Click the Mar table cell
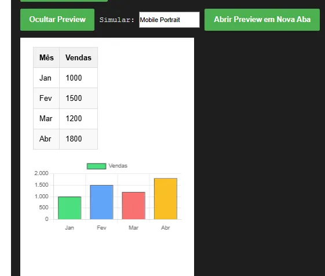The image size is (325, 276). click(x=46, y=118)
